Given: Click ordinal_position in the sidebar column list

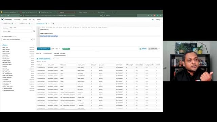Looking at the screenshot, I should coord(7,77).
